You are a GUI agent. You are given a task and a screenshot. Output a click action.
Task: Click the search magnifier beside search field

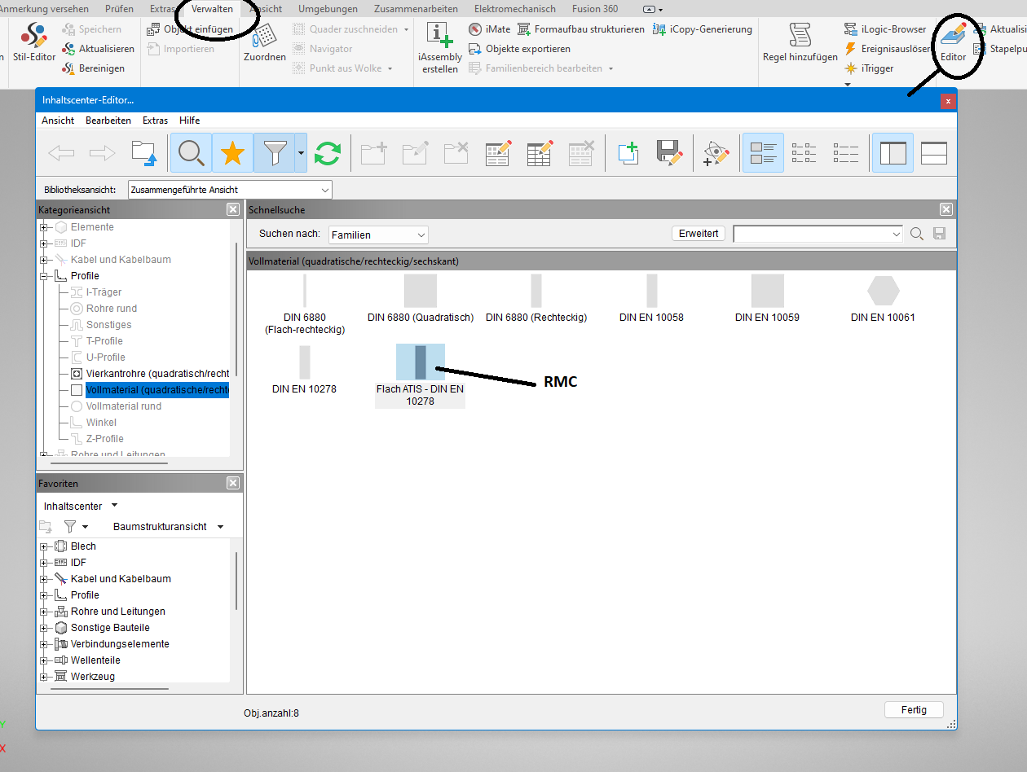point(917,234)
